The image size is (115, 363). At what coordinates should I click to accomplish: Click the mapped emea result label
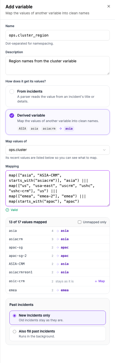[65, 290]
